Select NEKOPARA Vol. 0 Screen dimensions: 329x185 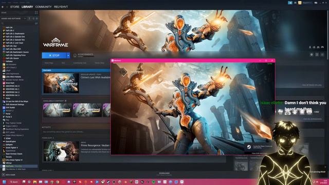tap(12, 86)
